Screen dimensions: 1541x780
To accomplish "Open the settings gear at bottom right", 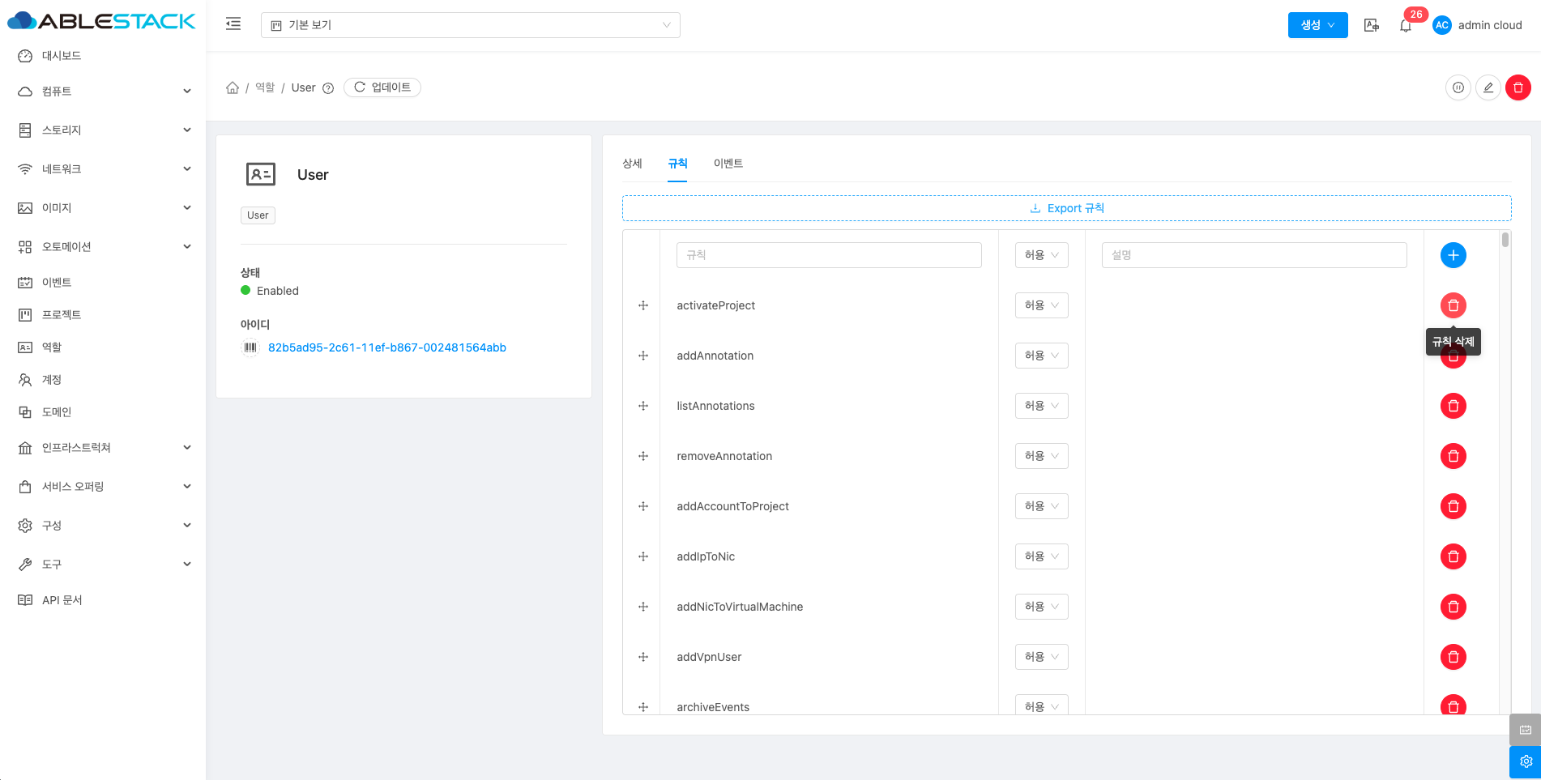I will [1525, 761].
